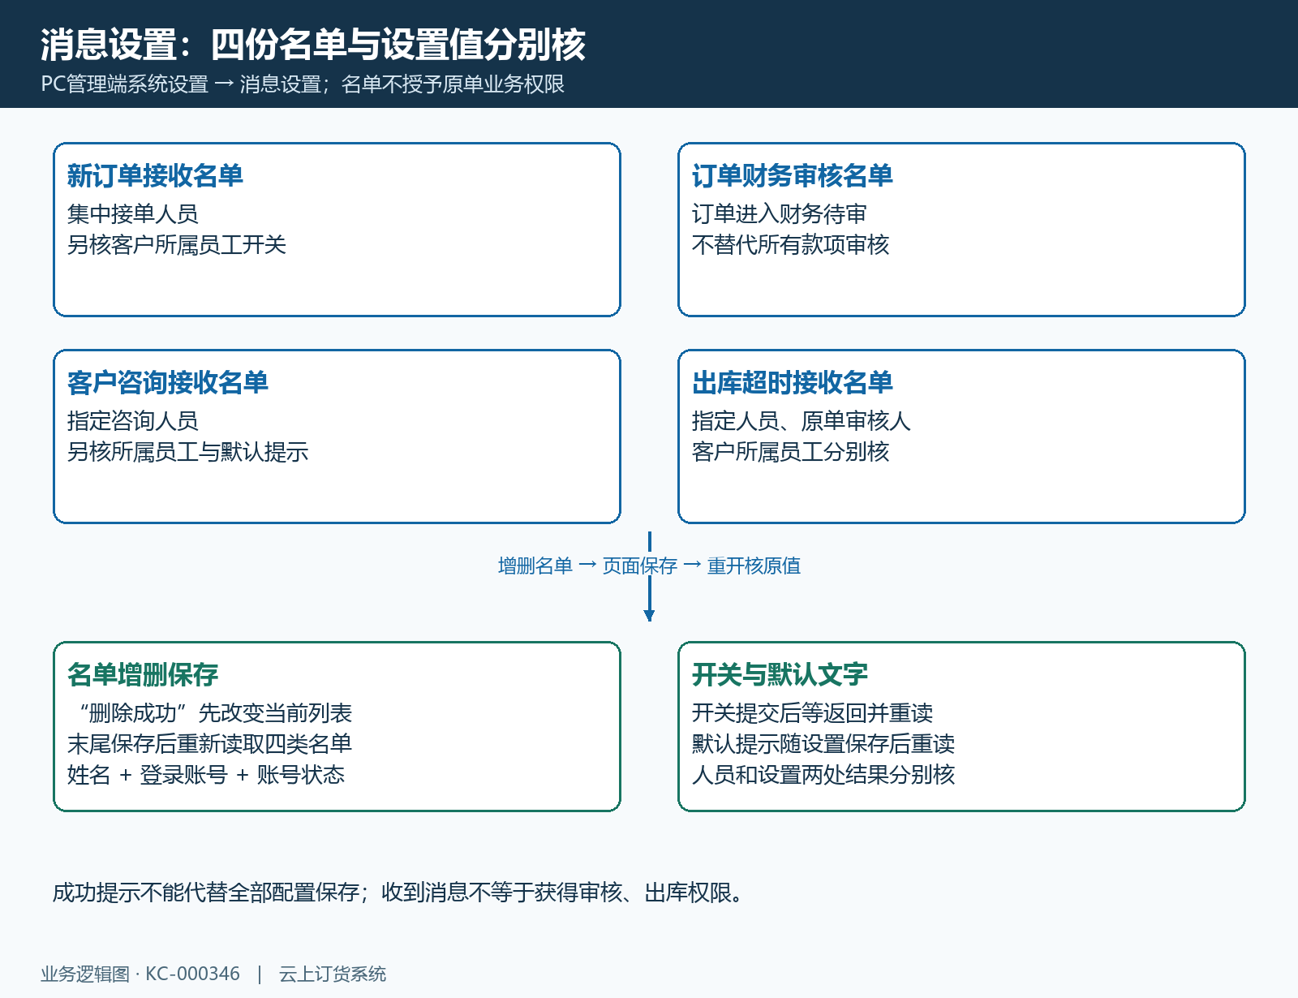1298x998 pixels.
Task: Click the footer text 云上订货系统
Action: (x=333, y=974)
